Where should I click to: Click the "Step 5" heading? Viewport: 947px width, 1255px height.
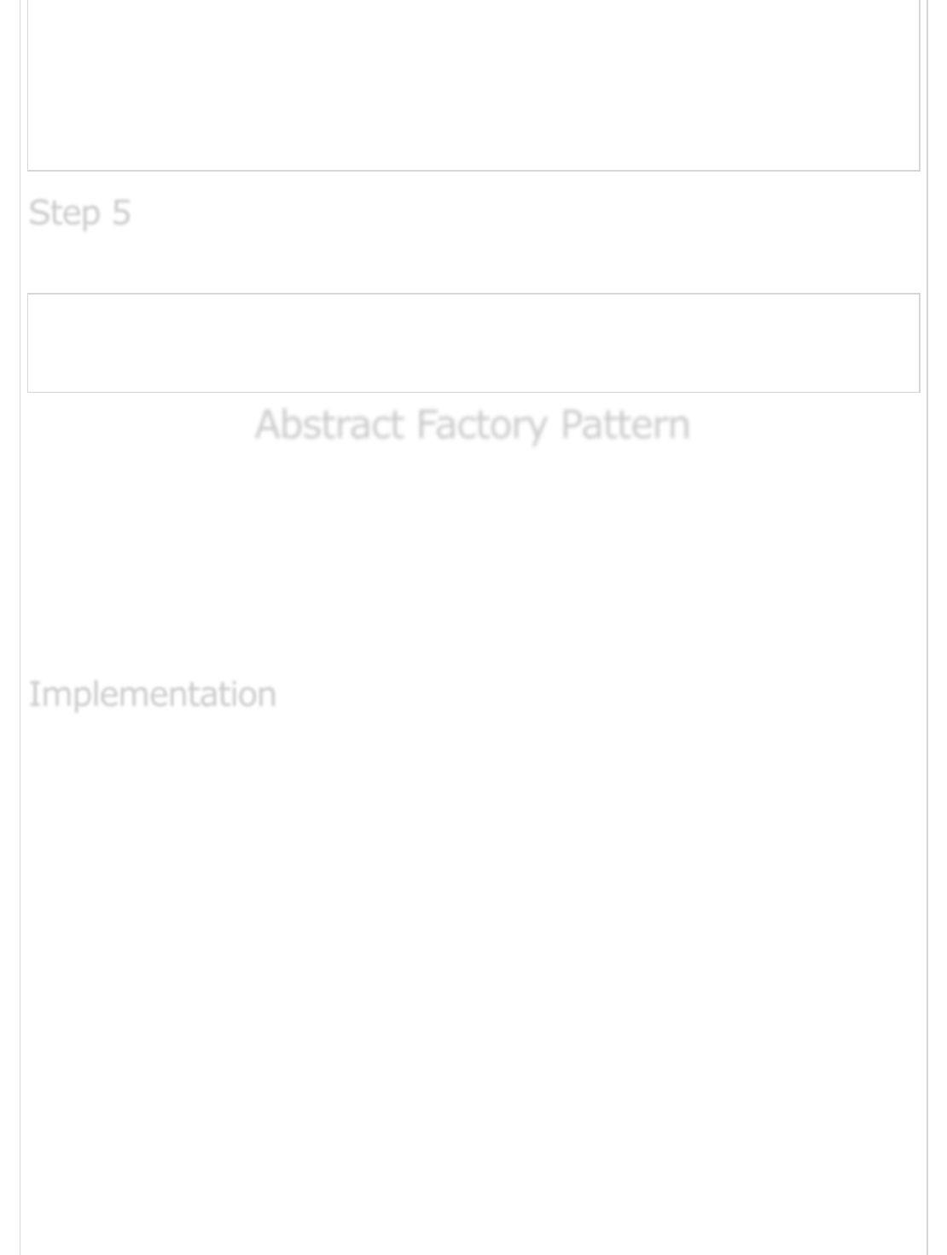pos(79,213)
